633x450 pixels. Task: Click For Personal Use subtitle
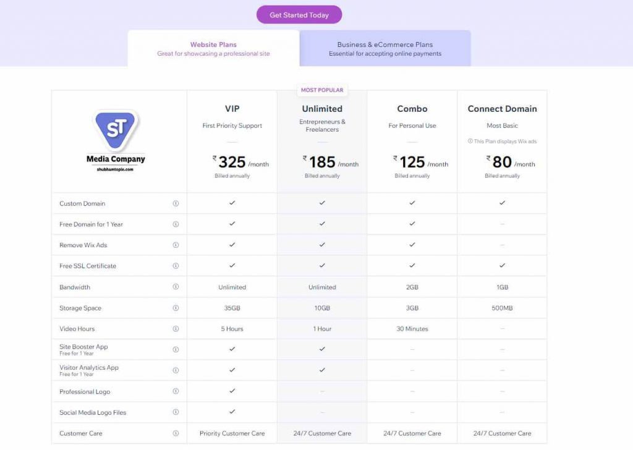tap(412, 125)
